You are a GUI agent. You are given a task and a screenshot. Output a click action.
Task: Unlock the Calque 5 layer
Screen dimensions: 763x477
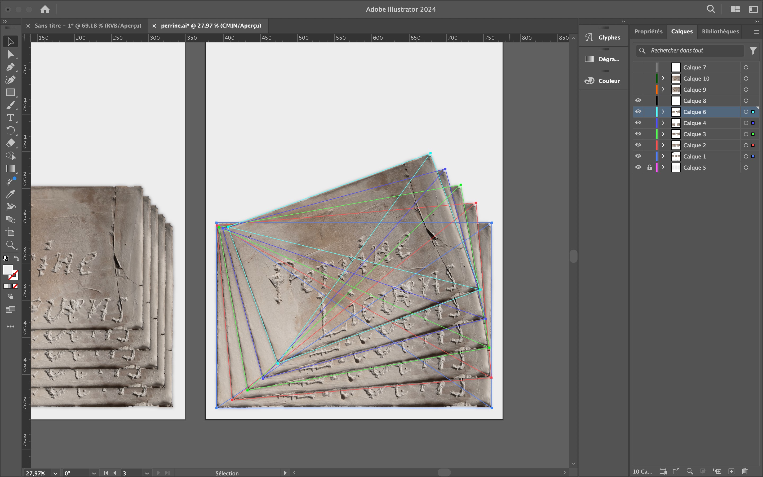tap(650, 167)
